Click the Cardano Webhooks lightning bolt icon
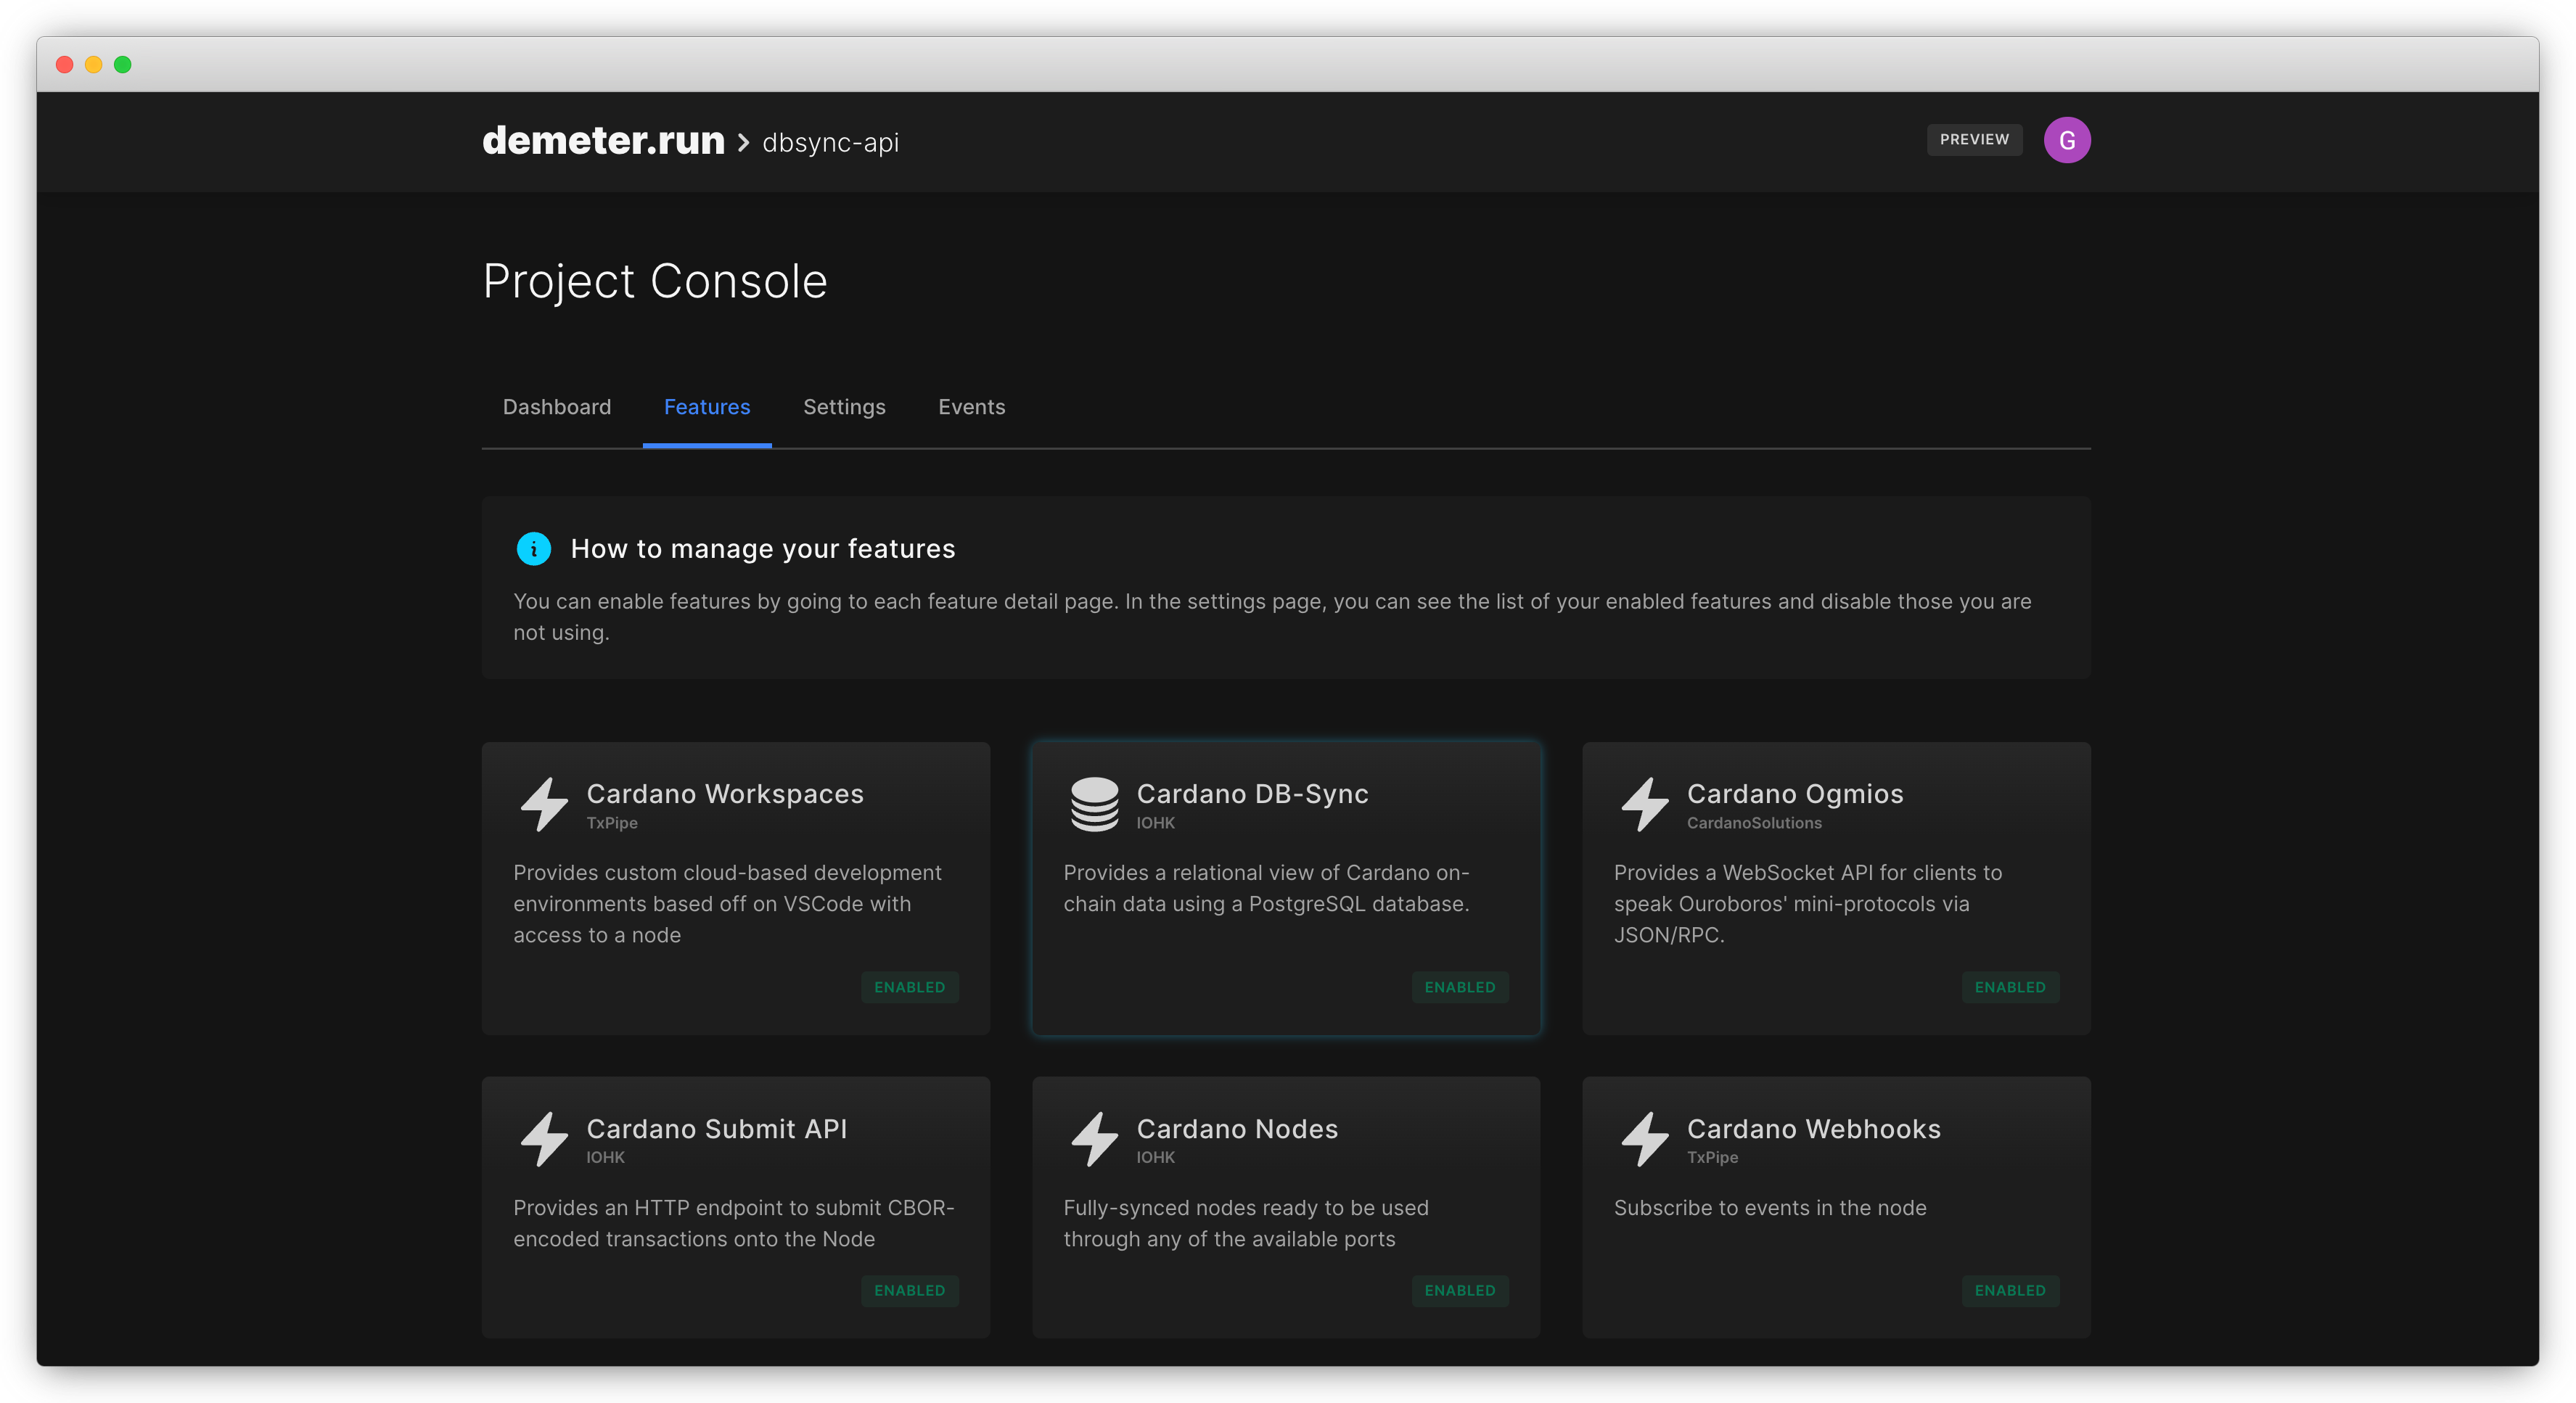2576x1403 pixels. pyautogui.click(x=1645, y=1139)
